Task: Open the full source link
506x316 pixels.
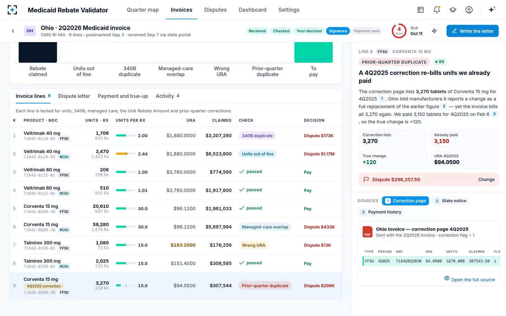Action: pos(469,279)
